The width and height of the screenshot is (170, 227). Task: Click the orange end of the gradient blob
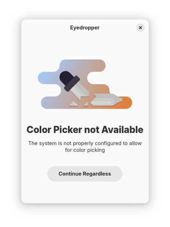point(127,103)
